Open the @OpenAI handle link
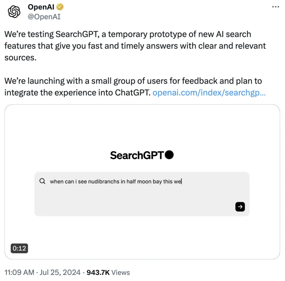 click(44, 17)
